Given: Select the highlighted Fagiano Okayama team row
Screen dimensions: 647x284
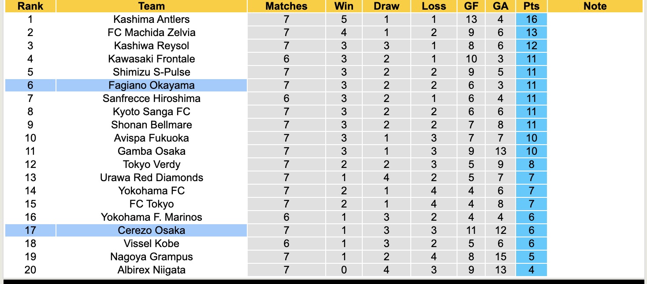Looking at the screenshot, I should pyautogui.click(x=151, y=85).
